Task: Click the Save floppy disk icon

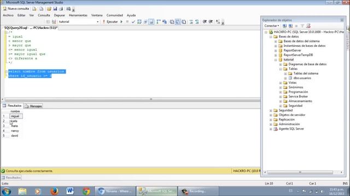Action: pos(55,9)
